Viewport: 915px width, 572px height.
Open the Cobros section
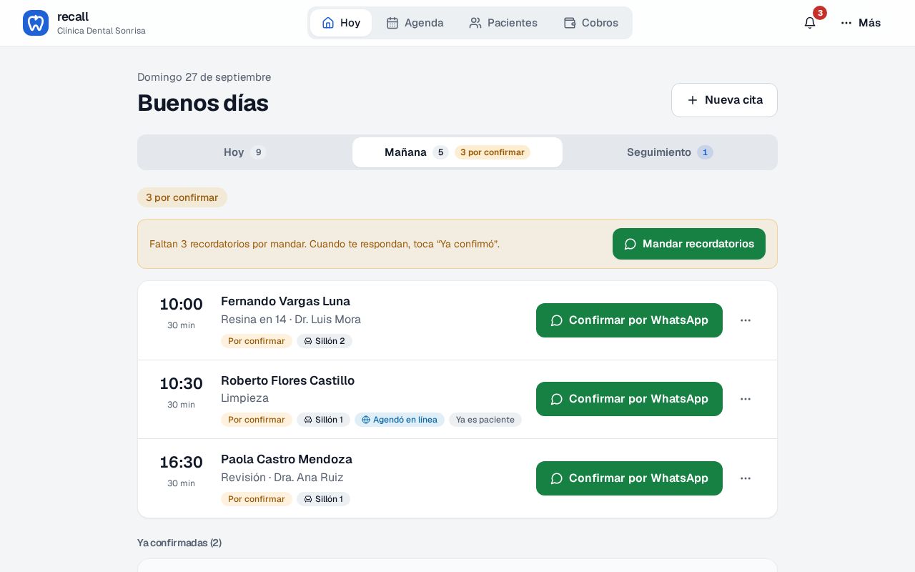[x=590, y=23]
